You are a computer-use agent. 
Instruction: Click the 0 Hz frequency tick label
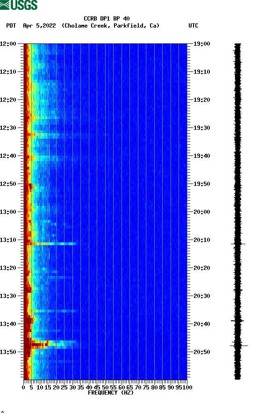pyautogui.click(x=23, y=388)
